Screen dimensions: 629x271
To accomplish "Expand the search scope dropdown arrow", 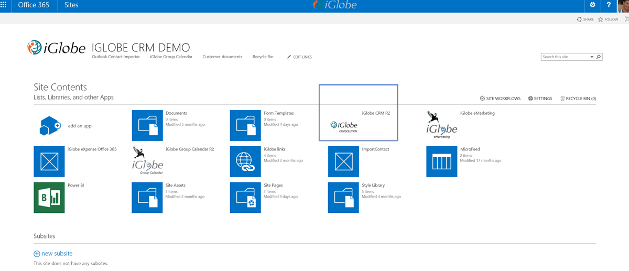I will (x=592, y=57).
